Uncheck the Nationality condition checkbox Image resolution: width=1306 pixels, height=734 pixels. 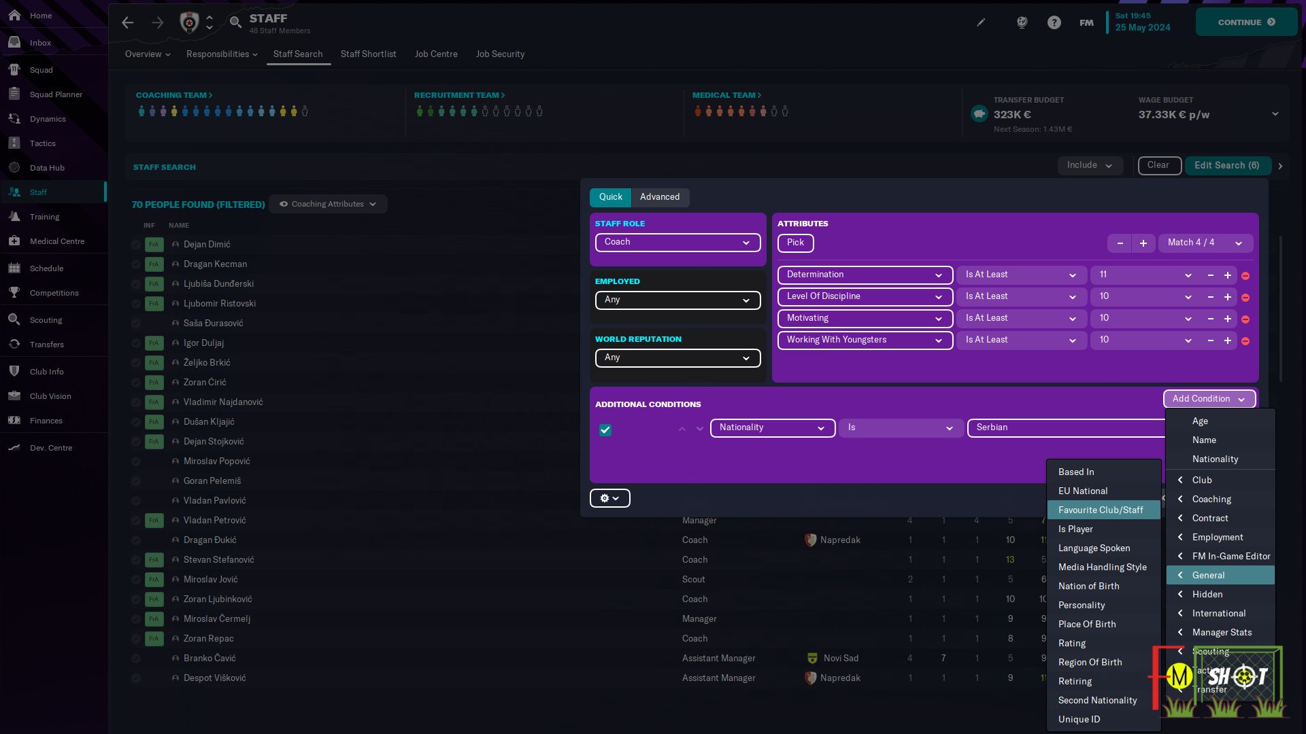tap(605, 430)
